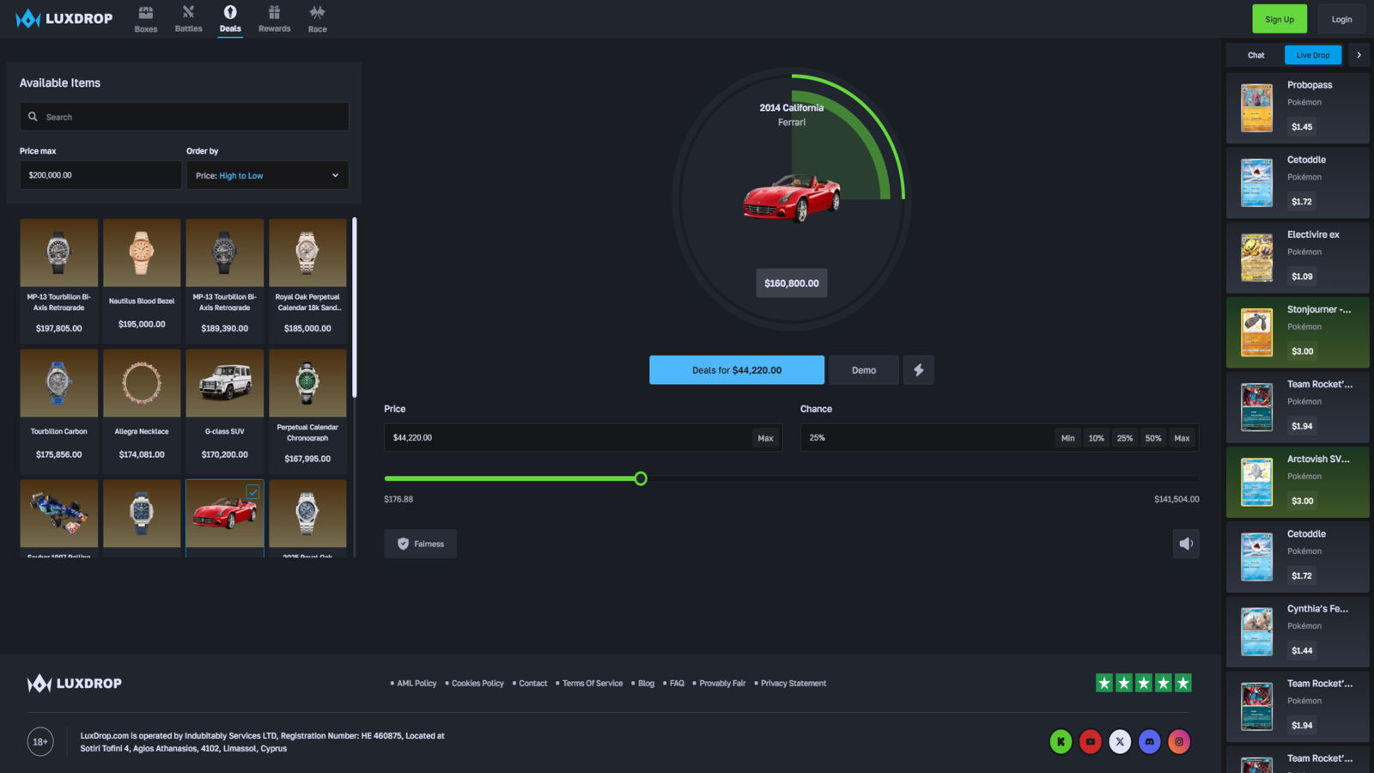The height and width of the screenshot is (773, 1374).
Task: Open the Cookies Policy link
Action: click(477, 684)
